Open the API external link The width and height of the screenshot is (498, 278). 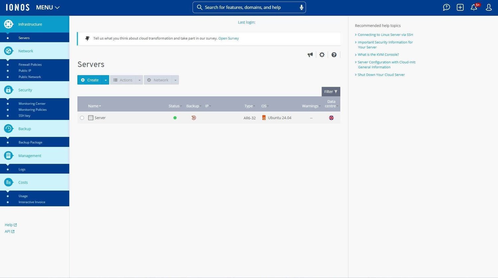tap(10, 232)
